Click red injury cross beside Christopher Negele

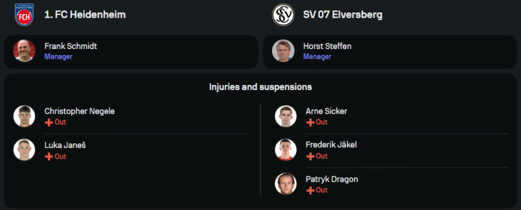pyautogui.click(x=49, y=122)
